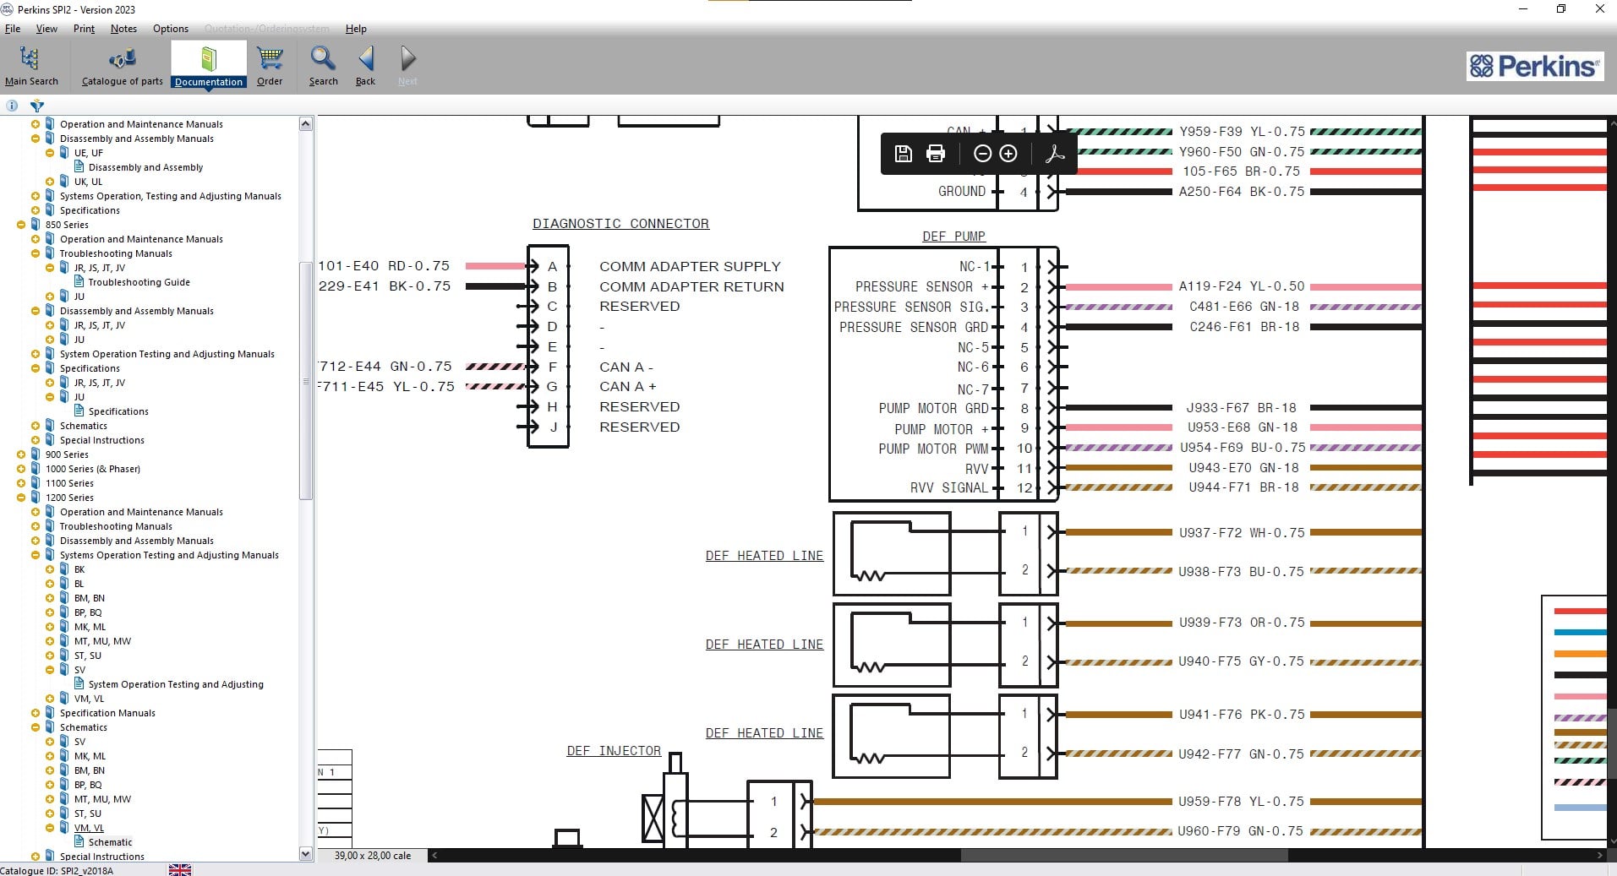Expand the Specification Manuals node
The height and width of the screenshot is (876, 1617).
[36, 713]
